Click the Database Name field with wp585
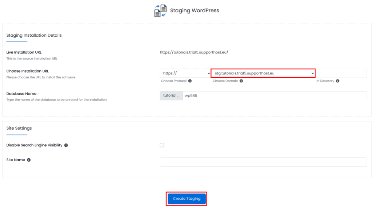Viewport: 373px width, 207px height. click(x=275, y=96)
